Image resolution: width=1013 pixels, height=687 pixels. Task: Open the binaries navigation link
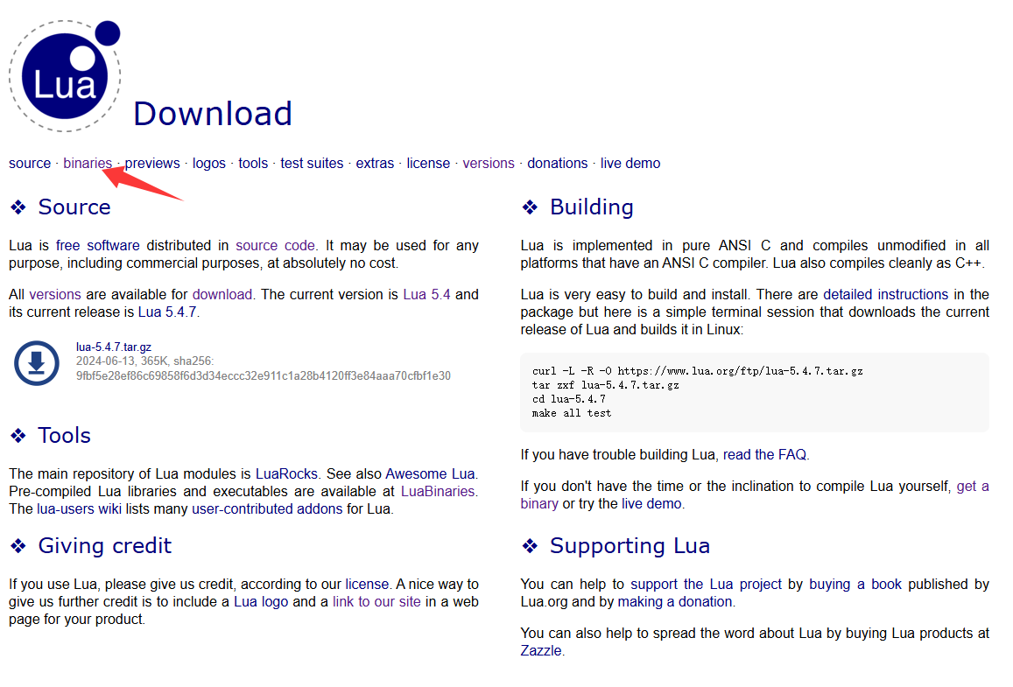88,164
